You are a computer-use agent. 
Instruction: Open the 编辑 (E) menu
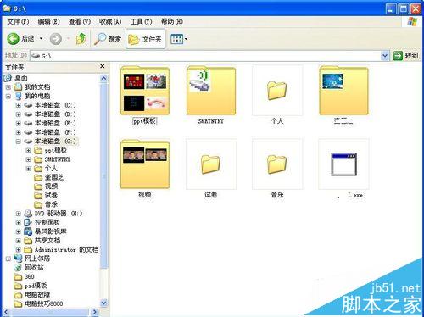click(48, 21)
